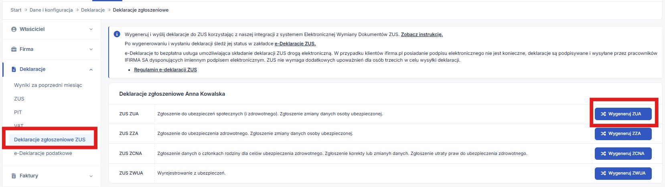665x187 pixels.
Task: Click the Deklaracje document icon
Action: 14,69
